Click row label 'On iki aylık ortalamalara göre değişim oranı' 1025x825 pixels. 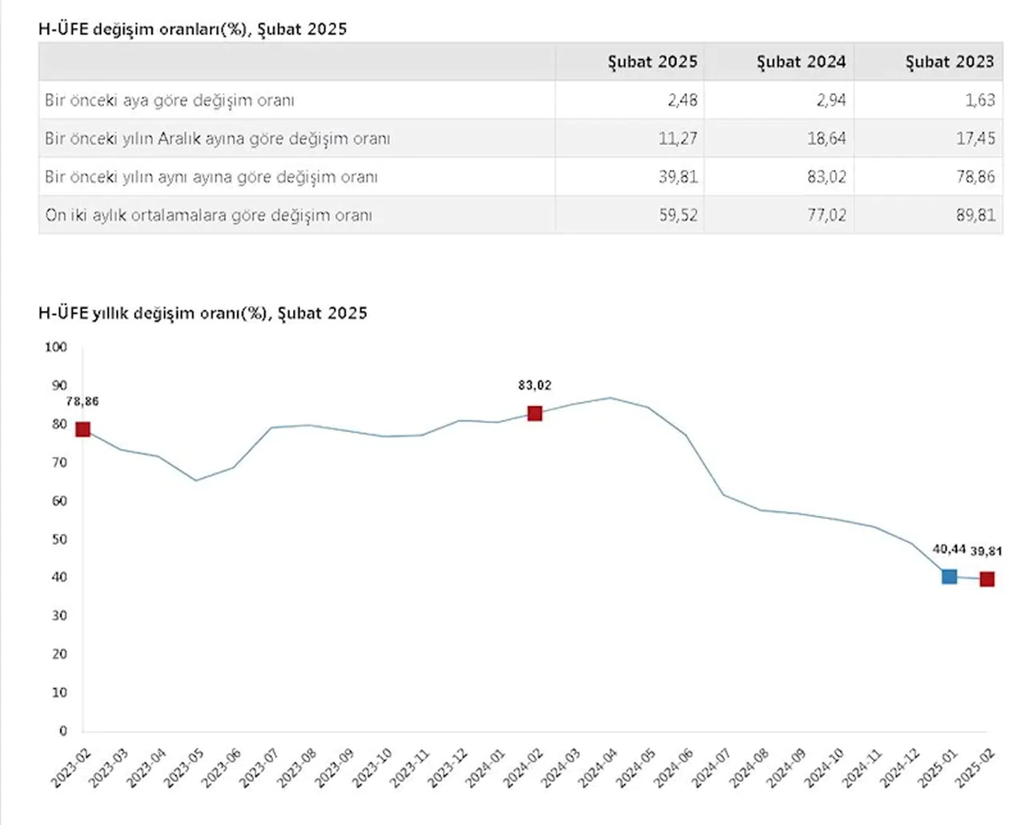[x=208, y=215]
